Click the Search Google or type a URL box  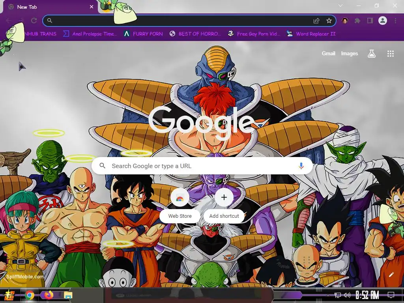[202, 166]
